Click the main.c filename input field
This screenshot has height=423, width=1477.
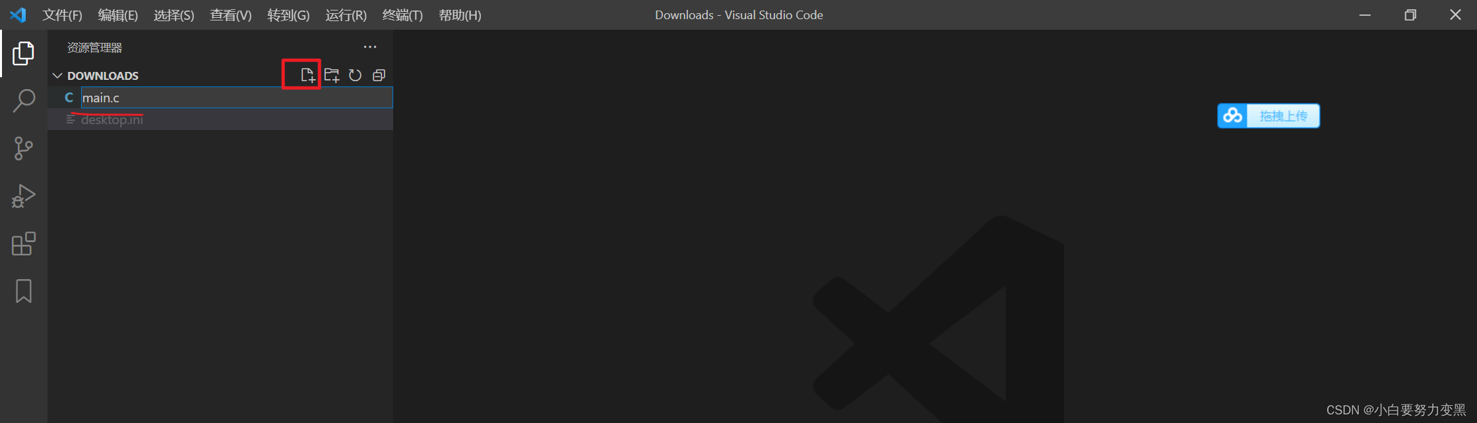click(x=237, y=98)
